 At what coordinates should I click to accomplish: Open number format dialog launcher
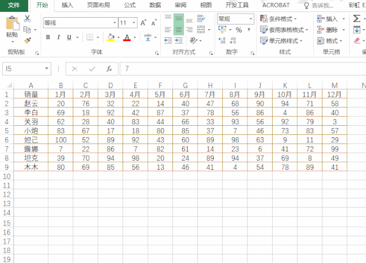tap(253, 53)
